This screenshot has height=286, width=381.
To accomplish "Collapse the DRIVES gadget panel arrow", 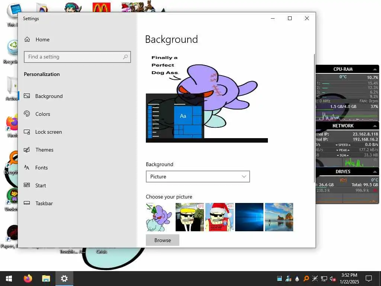I will [375, 172].
